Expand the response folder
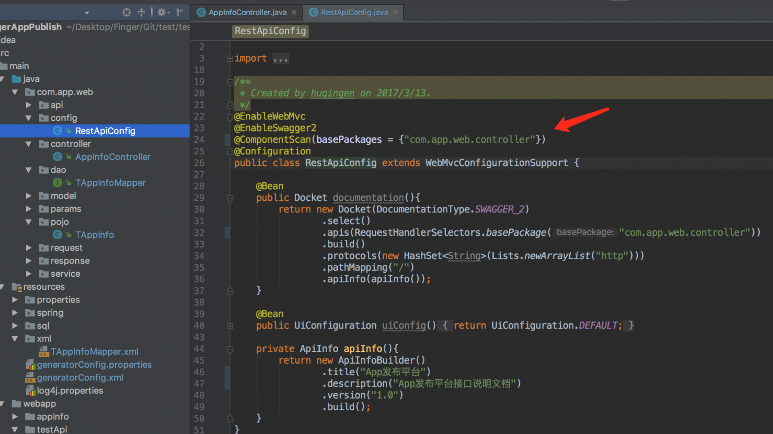This screenshot has height=434, width=773. click(29, 261)
